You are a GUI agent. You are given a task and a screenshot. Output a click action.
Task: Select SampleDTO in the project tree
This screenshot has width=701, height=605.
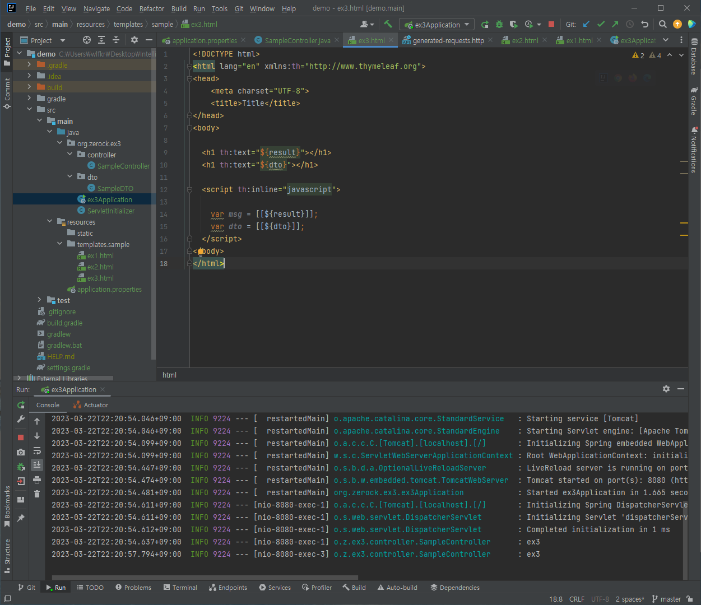point(115,188)
